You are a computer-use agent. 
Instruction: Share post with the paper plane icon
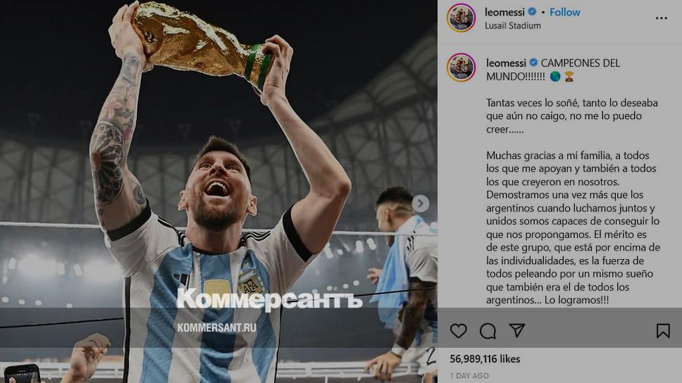click(517, 330)
